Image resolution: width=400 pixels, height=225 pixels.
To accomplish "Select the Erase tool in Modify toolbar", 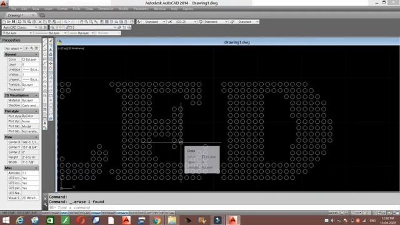I will (x=51, y=41).
